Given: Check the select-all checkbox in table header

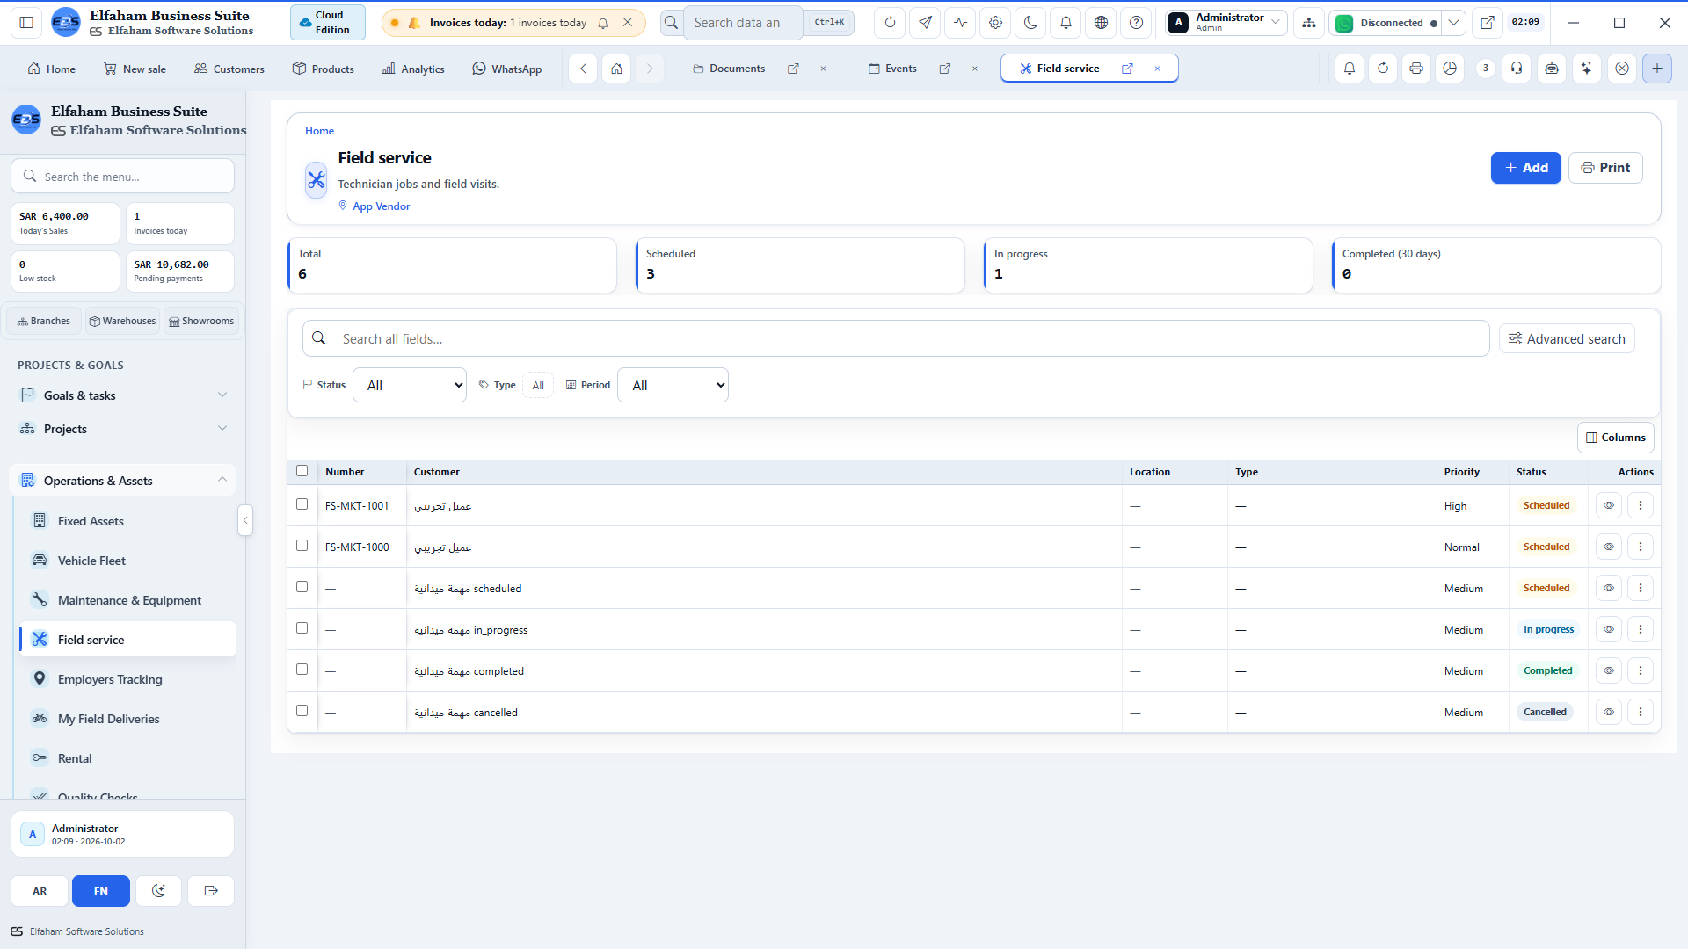Looking at the screenshot, I should click(x=302, y=471).
